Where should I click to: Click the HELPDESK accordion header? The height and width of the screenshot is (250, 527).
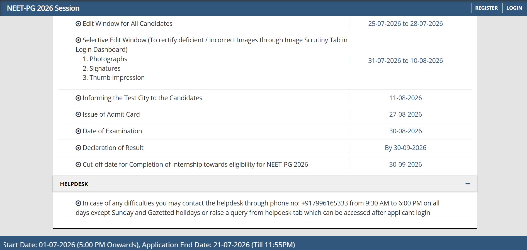(x=265, y=184)
